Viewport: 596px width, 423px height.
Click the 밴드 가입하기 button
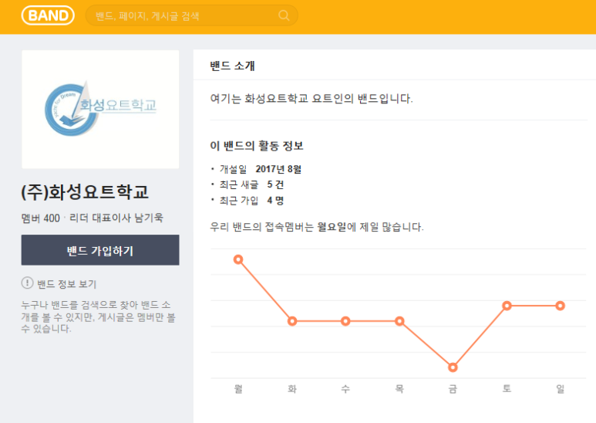point(100,250)
